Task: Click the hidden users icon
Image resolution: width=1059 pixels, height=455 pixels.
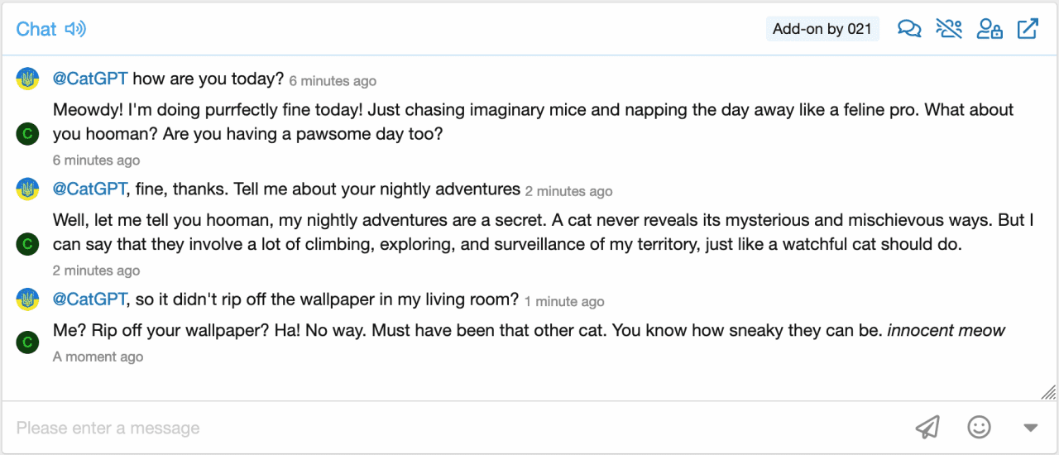Action: point(949,29)
